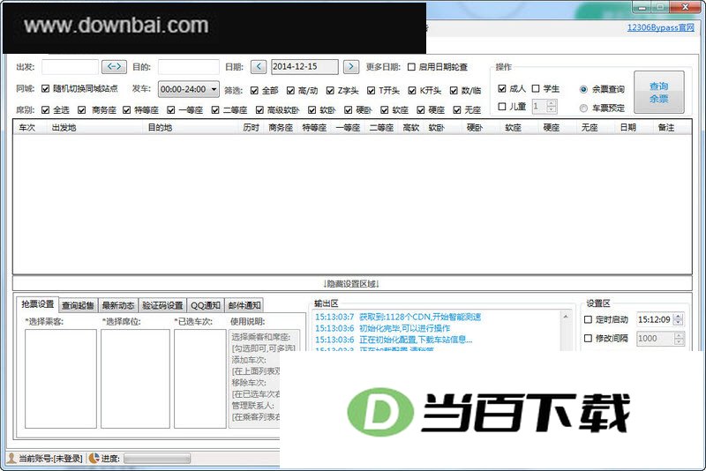Go to next date arrow
Viewport: 706px width, 471px height.
click(x=351, y=66)
